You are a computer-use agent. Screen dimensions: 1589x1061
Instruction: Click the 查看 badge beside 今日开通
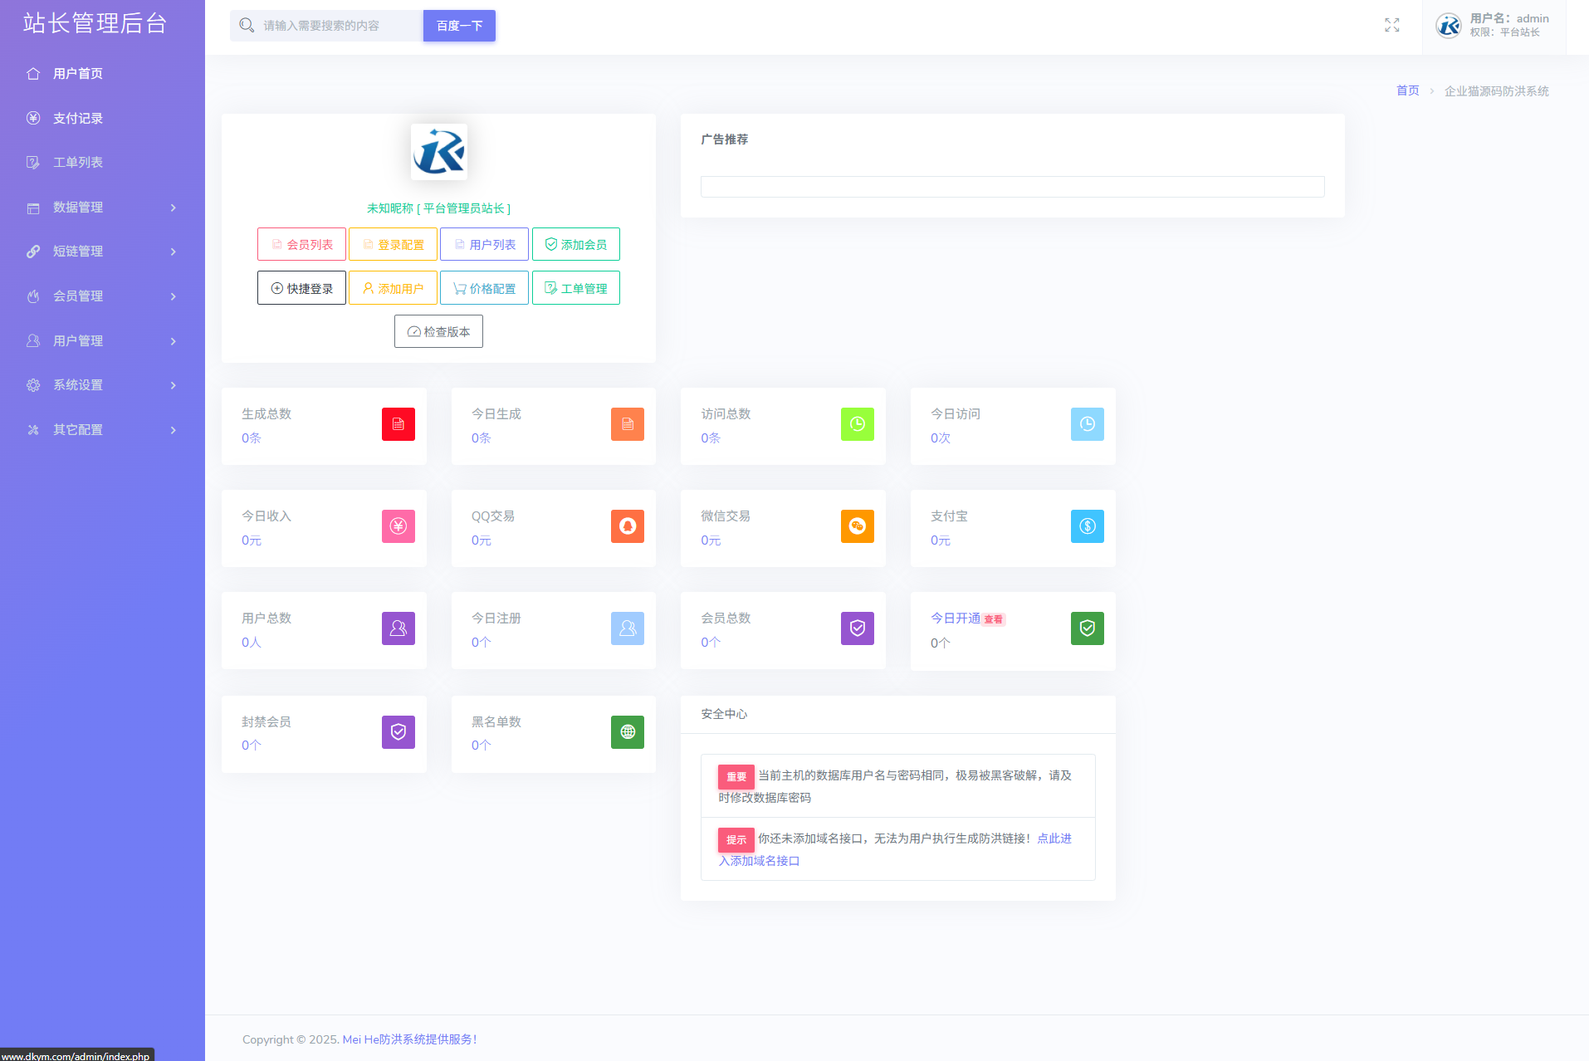993,619
